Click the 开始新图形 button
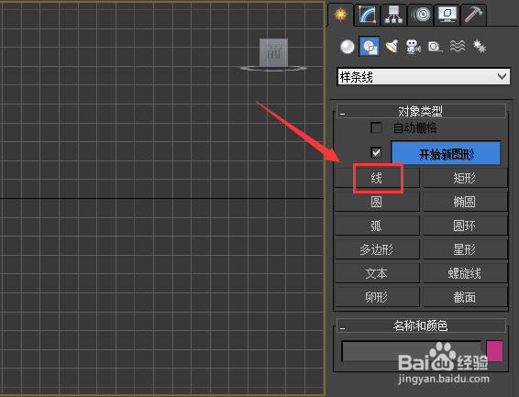This screenshot has height=397, width=519. (446, 153)
